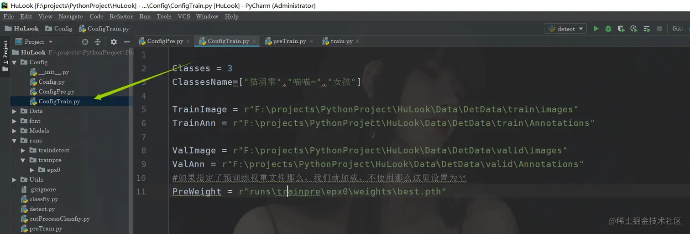Toggle the vertical 1: Project tool window button
This screenshot has width=690, height=234.
pyautogui.click(x=5, y=56)
